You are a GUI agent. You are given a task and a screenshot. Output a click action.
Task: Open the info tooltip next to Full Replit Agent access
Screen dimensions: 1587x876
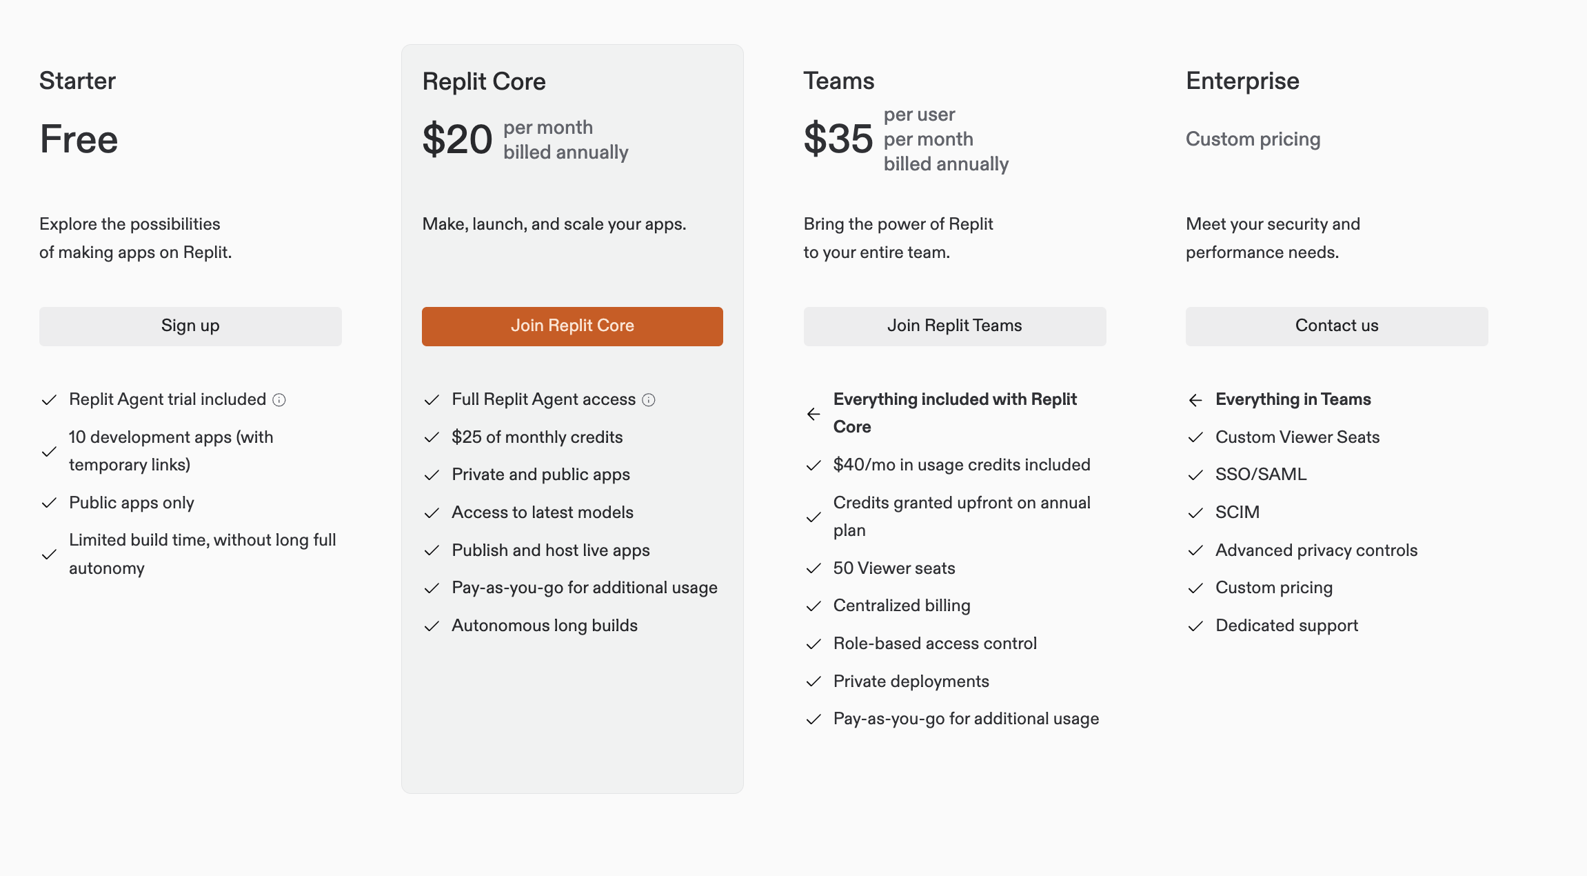(x=648, y=399)
